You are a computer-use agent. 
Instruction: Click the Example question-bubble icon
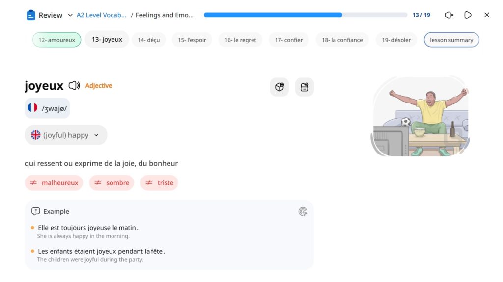coord(35,212)
